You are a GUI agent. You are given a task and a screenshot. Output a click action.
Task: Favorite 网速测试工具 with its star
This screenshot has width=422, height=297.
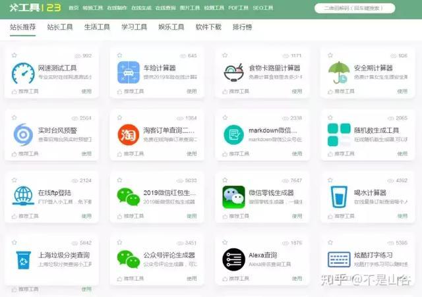point(15,55)
